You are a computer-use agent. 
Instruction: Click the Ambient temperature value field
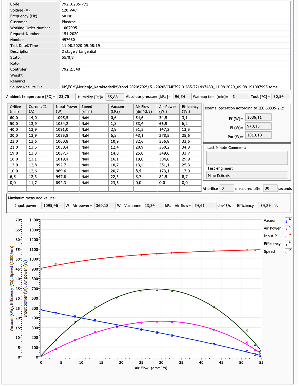pyautogui.click(x=66, y=97)
